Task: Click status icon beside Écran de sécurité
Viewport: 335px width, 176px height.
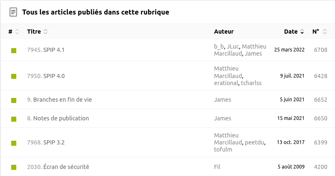Action: click(x=14, y=167)
